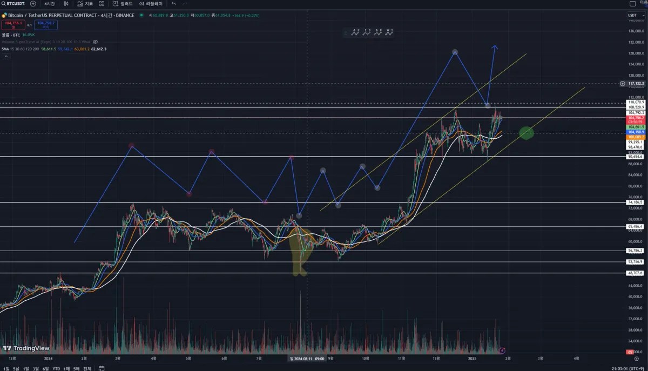
Task: Open the indicator templates grid icon
Action: (x=103, y=3)
